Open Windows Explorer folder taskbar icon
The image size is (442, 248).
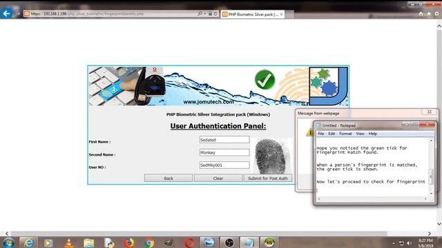coord(89,242)
